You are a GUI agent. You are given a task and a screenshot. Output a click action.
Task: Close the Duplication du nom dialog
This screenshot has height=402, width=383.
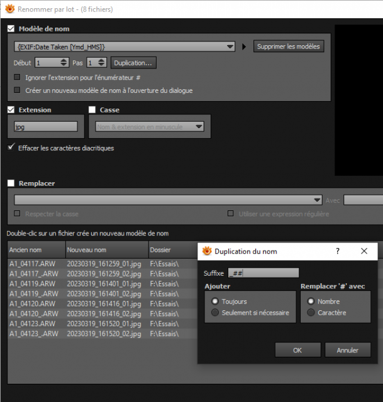364,251
